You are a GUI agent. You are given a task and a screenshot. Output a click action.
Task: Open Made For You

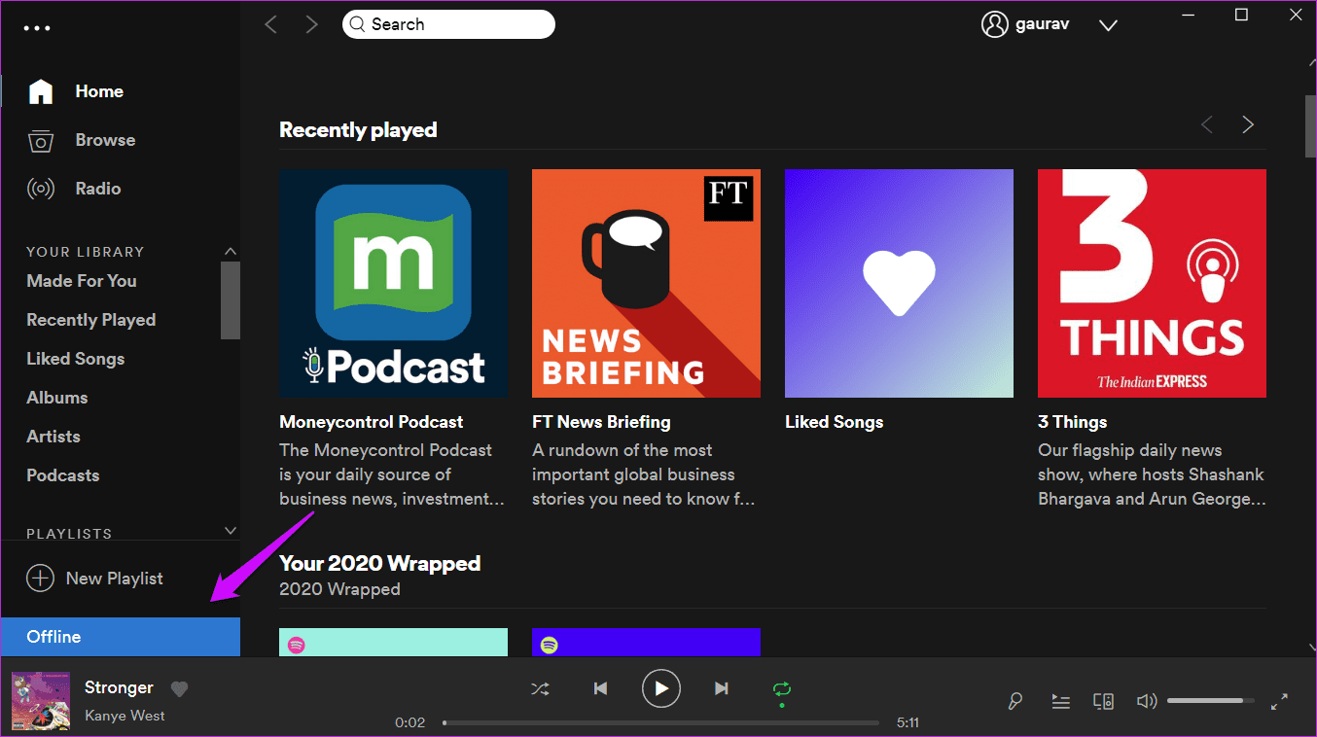[82, 281]
